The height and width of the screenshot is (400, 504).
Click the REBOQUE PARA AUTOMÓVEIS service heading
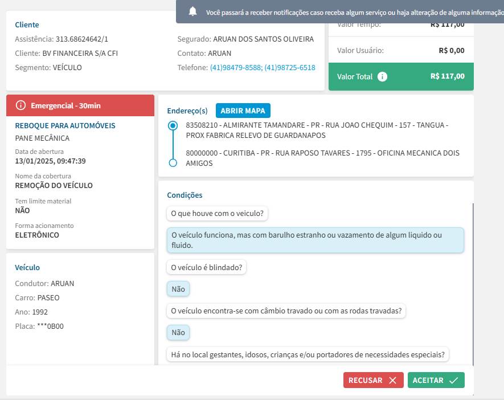point(65,125)
